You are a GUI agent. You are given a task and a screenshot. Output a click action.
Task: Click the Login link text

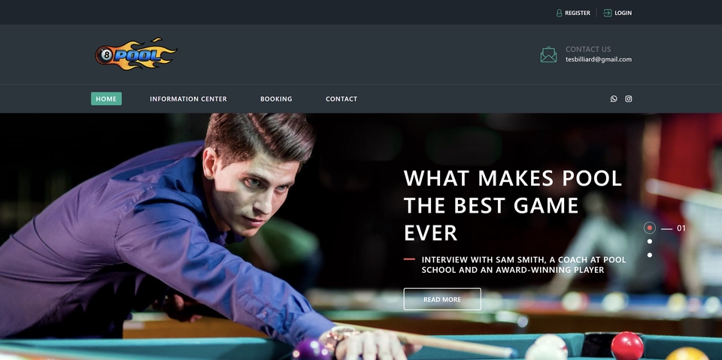(623, 13)
